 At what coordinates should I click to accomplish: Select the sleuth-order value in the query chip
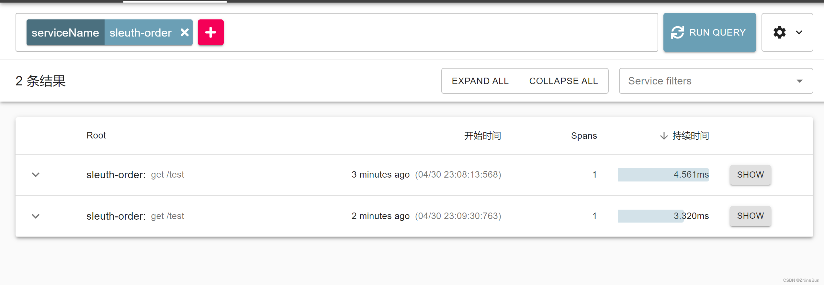pyautogui.click(x=140, y=32)
